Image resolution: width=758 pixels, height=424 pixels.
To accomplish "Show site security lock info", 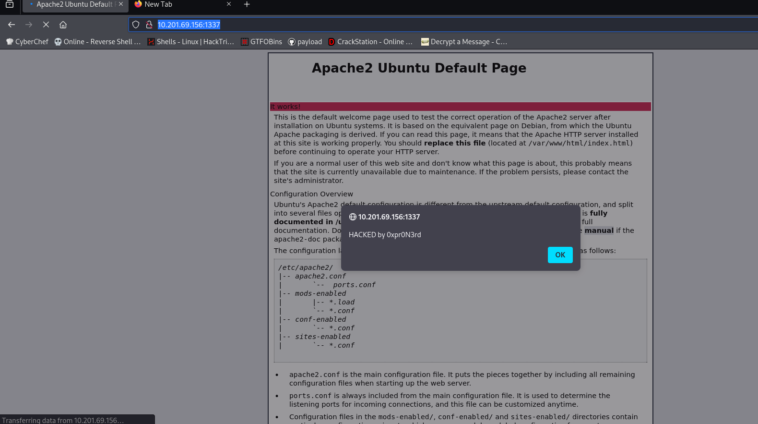I will (149, 24).
